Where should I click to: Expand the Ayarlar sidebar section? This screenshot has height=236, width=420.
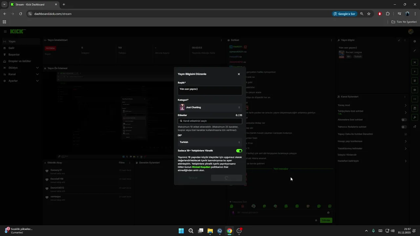(x=21, y=81)
